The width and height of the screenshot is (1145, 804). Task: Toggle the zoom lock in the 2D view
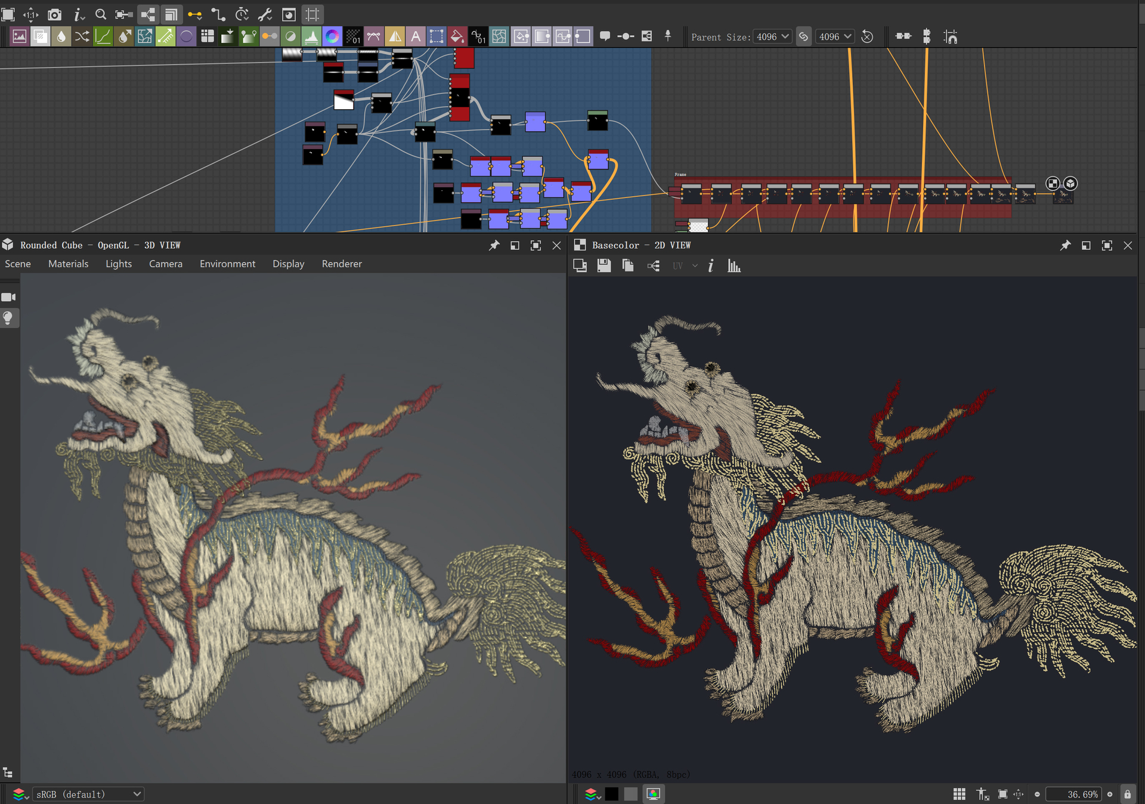(x=1127, y=794)
